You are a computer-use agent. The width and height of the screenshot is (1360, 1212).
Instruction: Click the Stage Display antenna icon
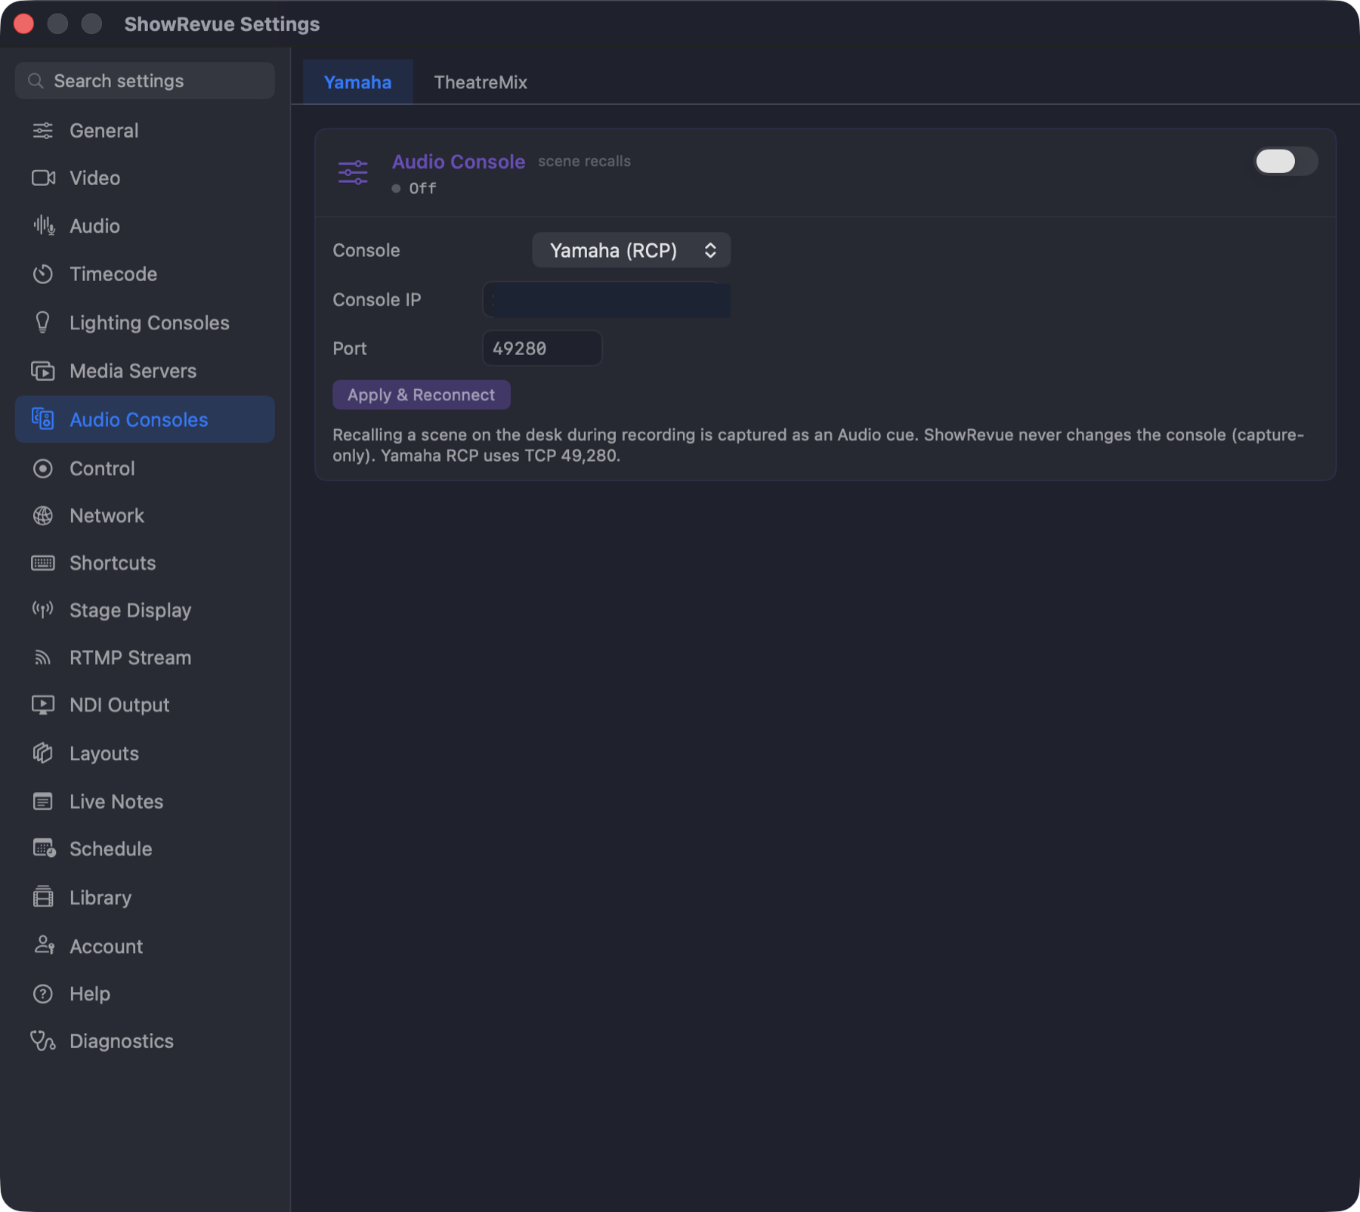point(43,610)
